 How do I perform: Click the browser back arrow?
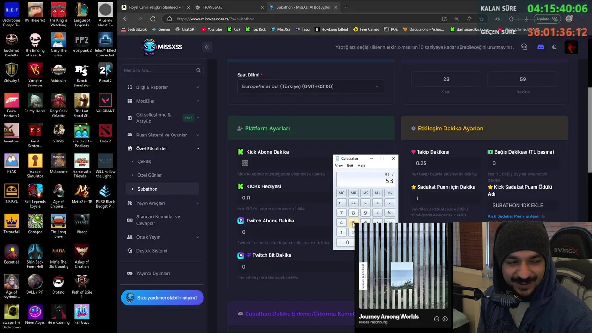[x=125, y=19]
